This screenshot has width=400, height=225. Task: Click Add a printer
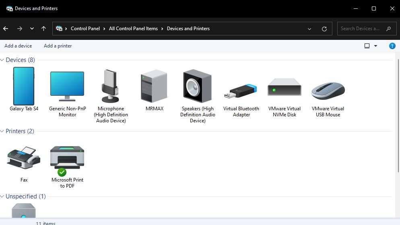(x=58, y=46)
